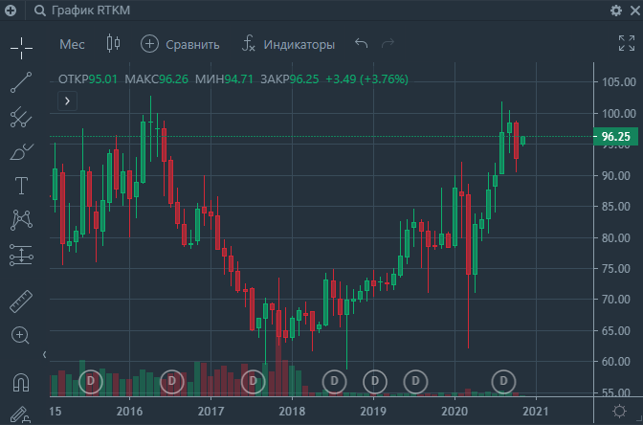The width and height of the screenshot is (643, 425).
Task: Select the brush drawing tool
Action: coord(21,152)
